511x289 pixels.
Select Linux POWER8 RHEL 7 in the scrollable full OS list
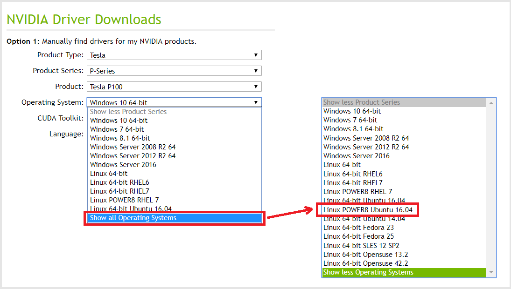click(x=404, y=192)
